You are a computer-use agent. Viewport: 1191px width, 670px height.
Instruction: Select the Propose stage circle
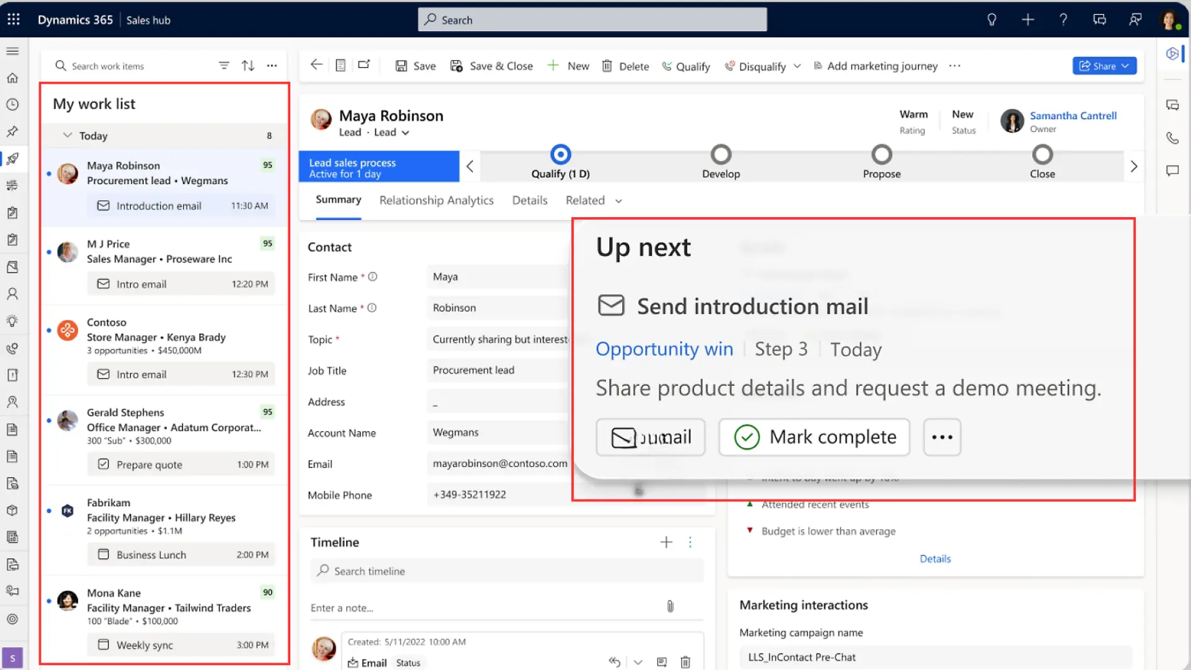[881, 154]
